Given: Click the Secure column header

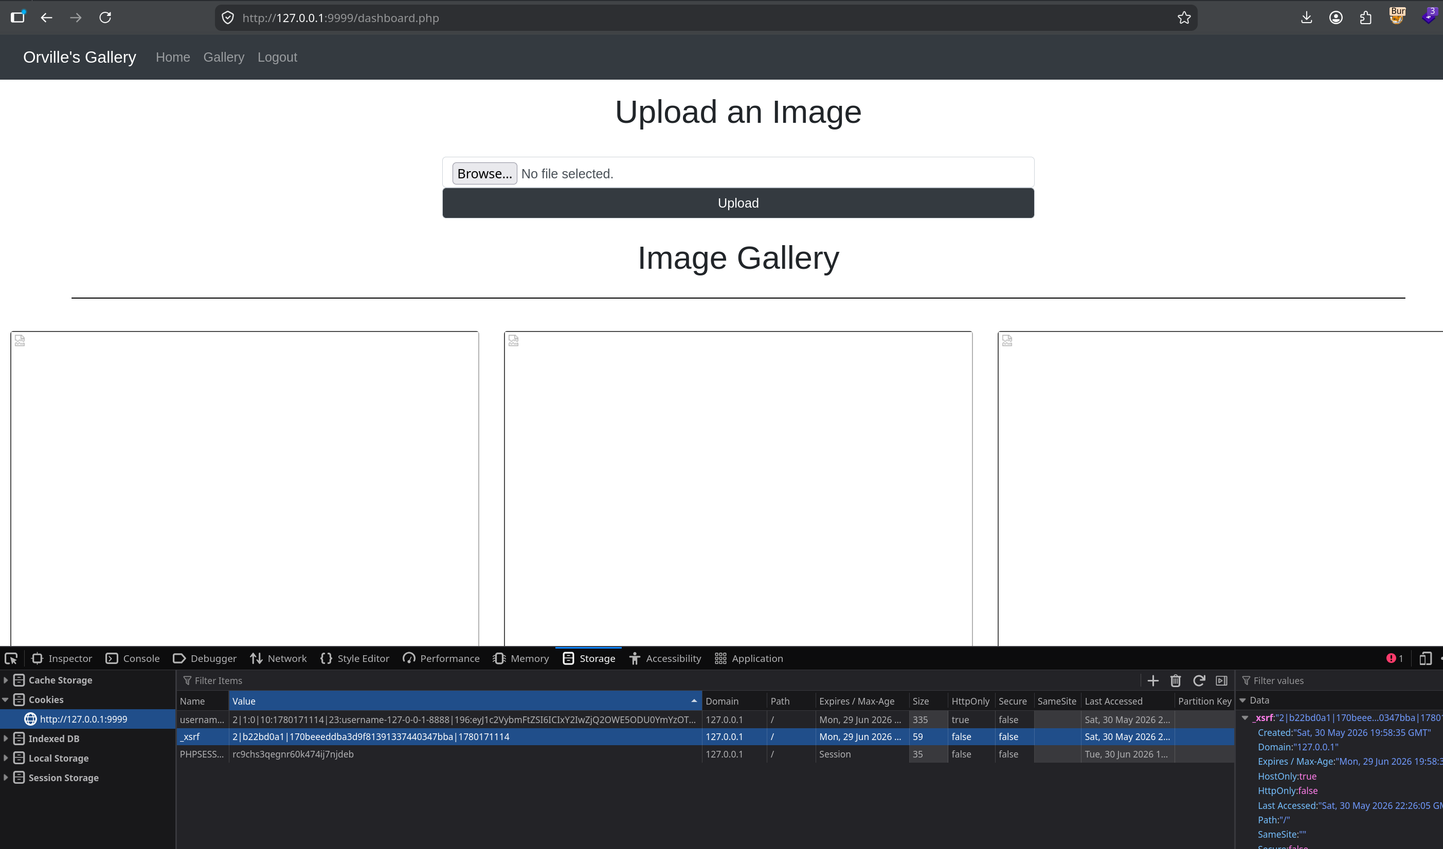Looking at the screenshot, I should (x=1014, y=701).
